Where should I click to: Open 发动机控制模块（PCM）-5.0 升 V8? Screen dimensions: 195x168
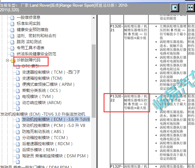pos(53,125)
